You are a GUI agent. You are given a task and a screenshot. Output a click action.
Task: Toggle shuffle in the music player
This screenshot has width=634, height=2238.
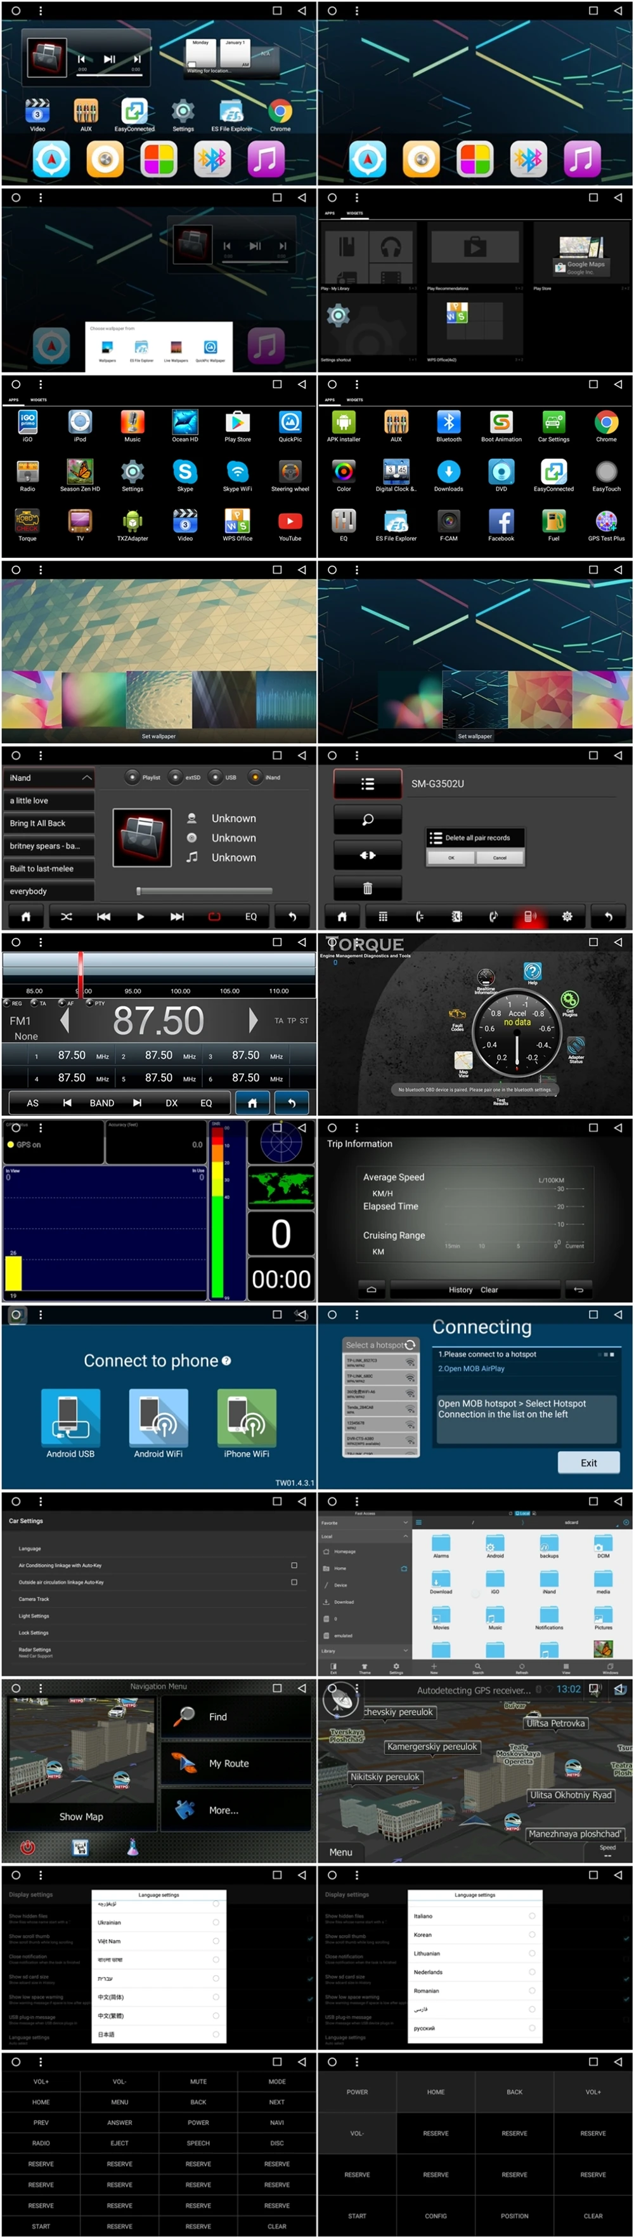point(66,917)
